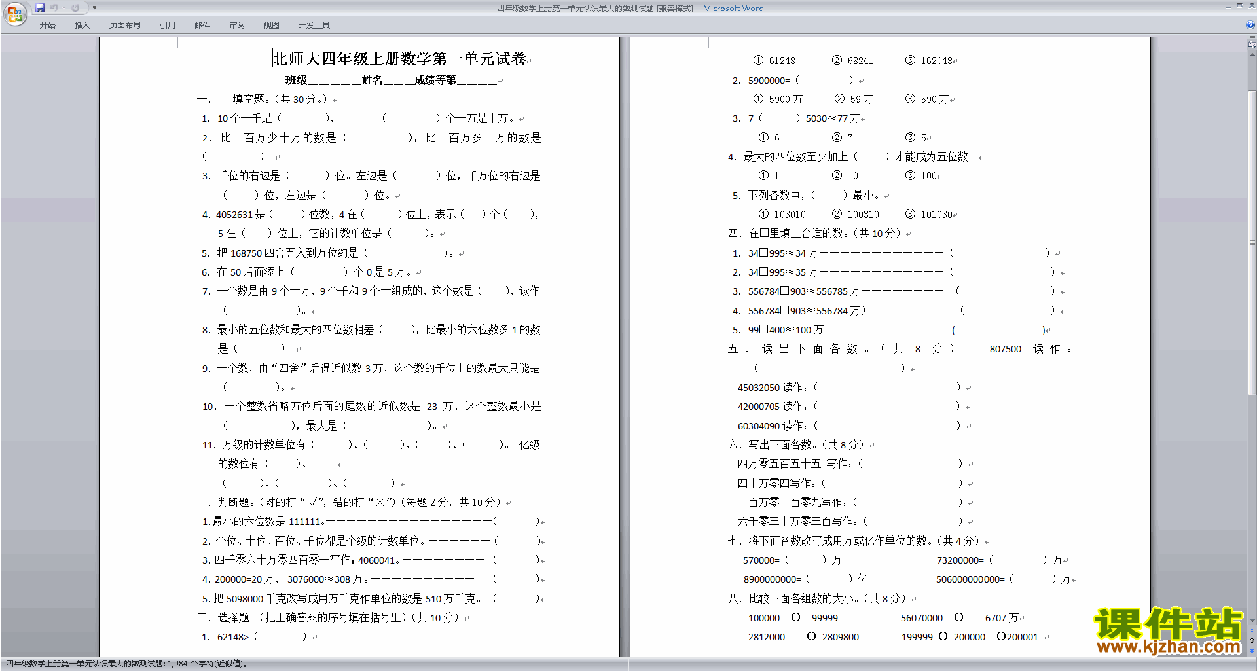Click the Select Browse Object round button
Screen dimensions: 1257x671
1252,640
